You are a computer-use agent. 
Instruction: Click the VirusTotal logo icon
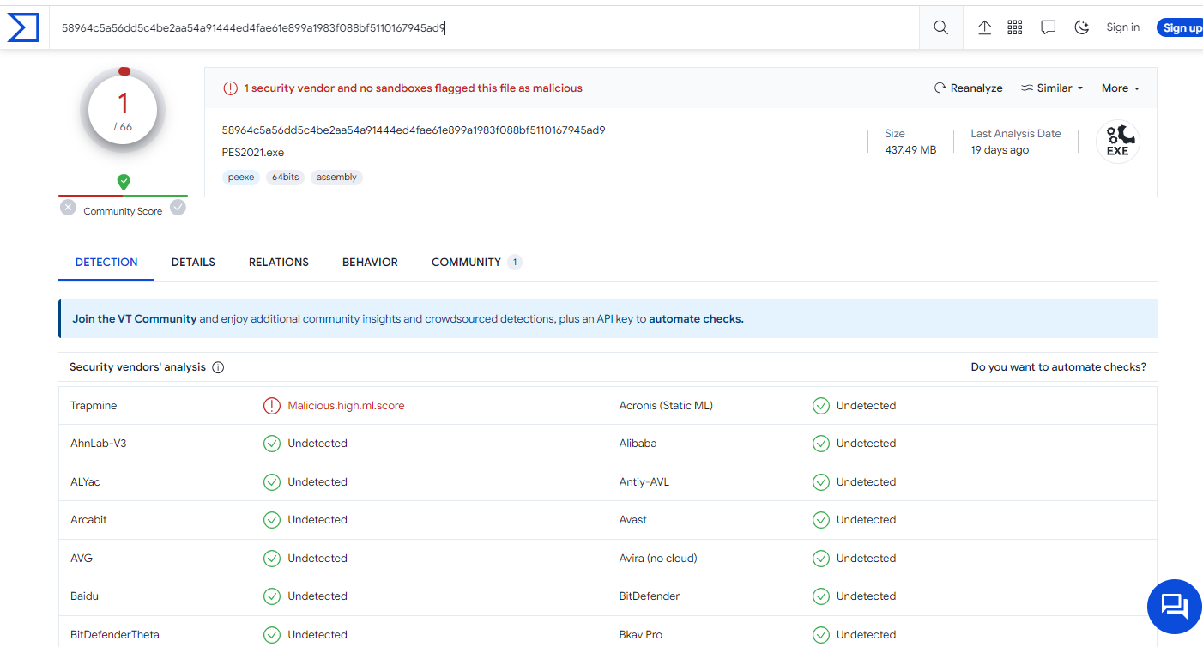[x=23, y=27]
